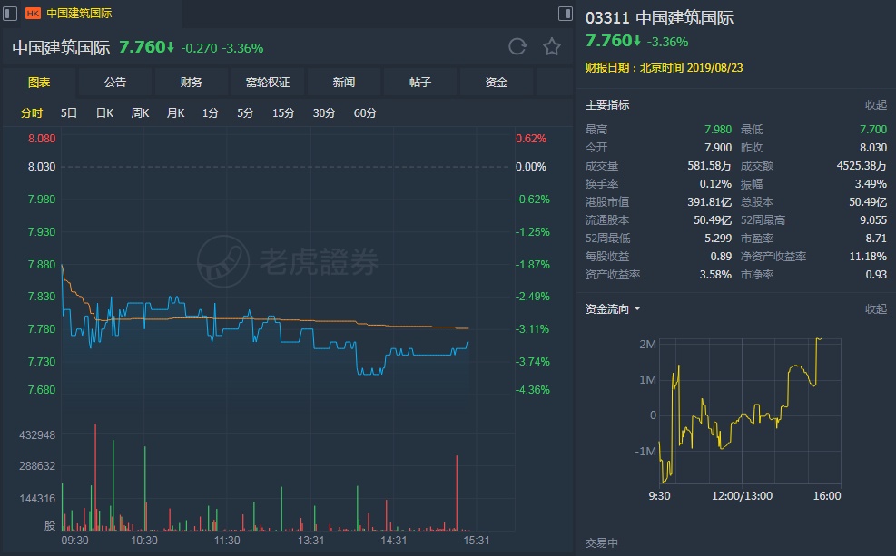Screen dimensions: 896x556
Task: Click the 14:31 time marker on chart axis
Action: click(x=394, y=540)
